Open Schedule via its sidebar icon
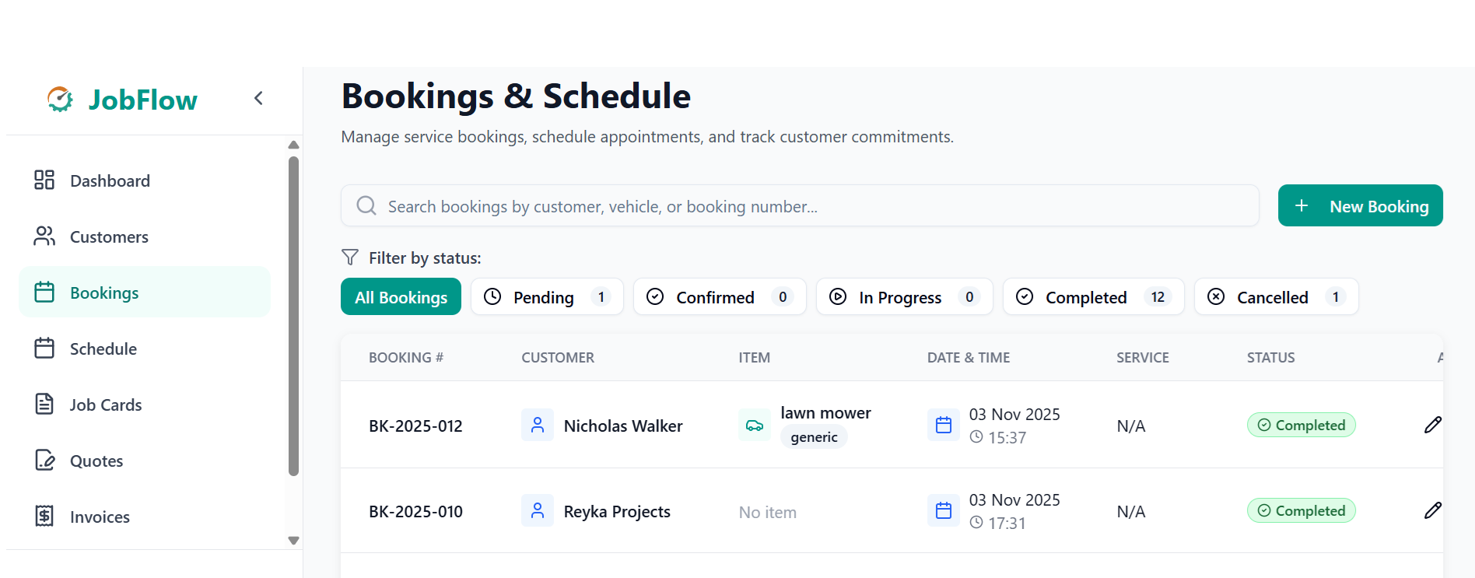Screen dimensions: 1475x578 click(44, 348)
